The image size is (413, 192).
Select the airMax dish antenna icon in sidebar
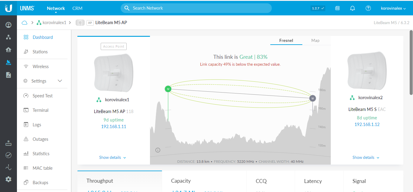point(8,62)
